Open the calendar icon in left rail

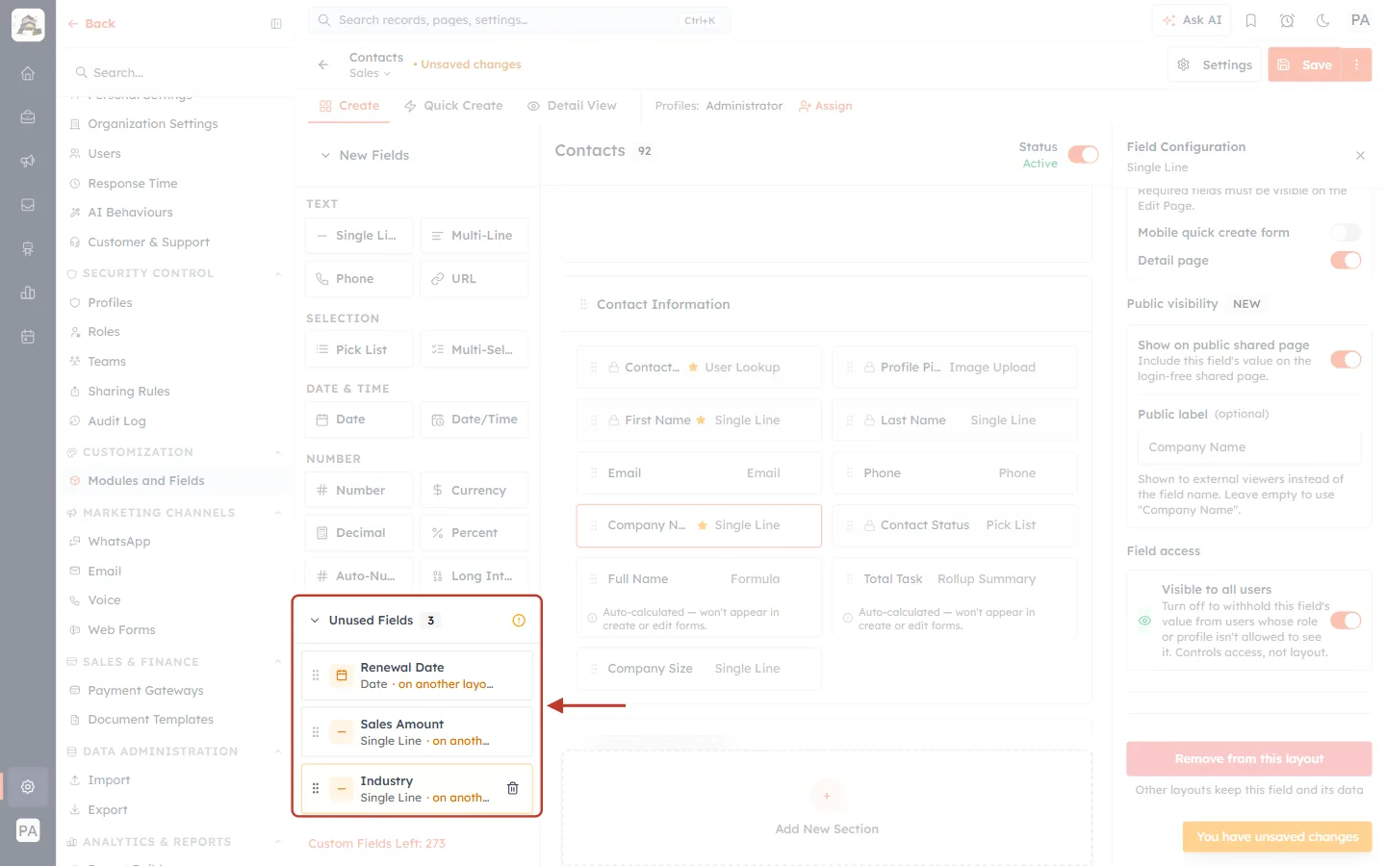click(x=28, y=337)
